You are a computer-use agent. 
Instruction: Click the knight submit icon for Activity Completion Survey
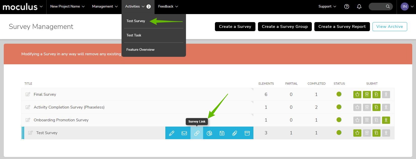point(376,107)
